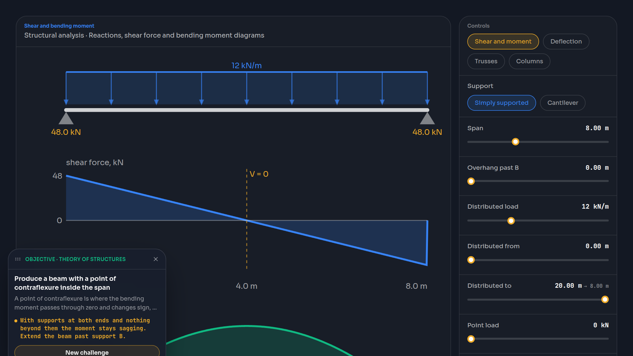Click the Span value 8.00 m
This screenshot has width=633, height=356.
597,128
